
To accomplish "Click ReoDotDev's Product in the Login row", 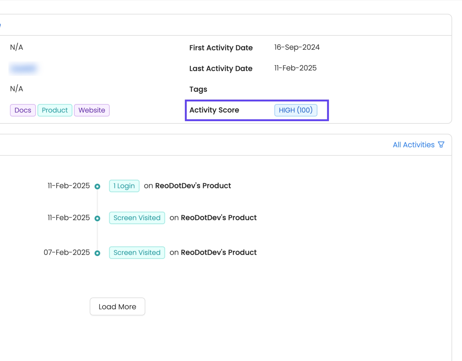I will [x=193, y=186].
